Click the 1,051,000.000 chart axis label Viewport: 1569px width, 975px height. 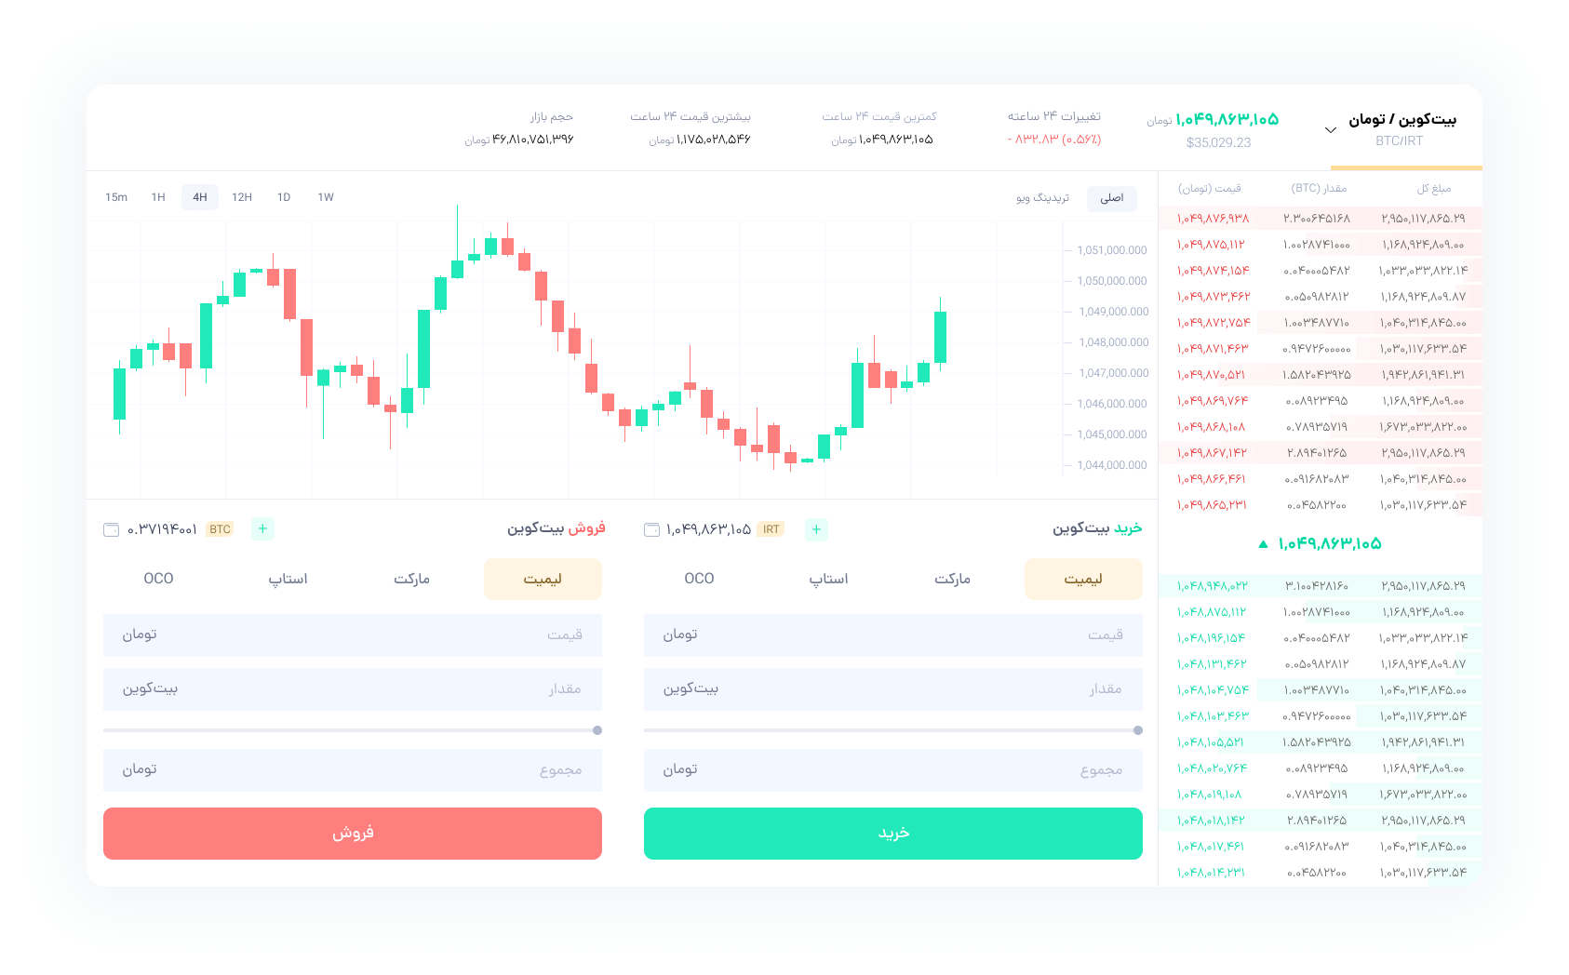point(1112,250)
